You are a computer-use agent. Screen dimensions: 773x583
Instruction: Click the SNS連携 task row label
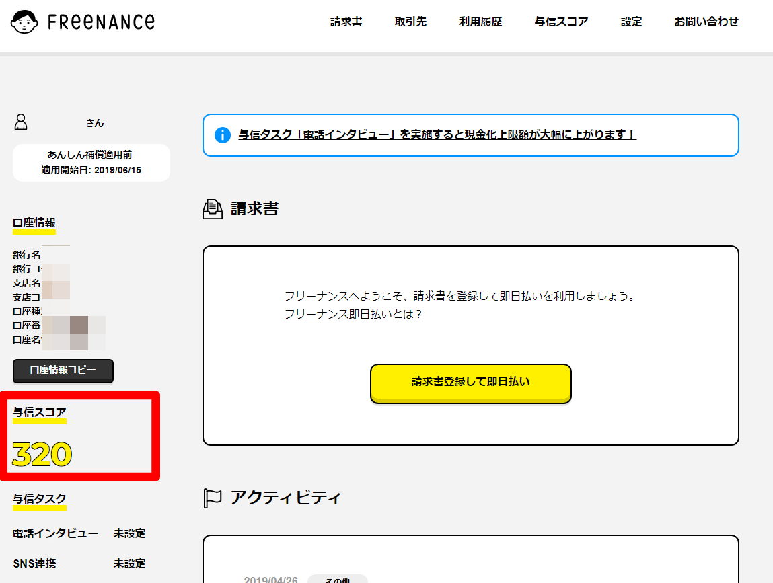pyautogui.click(x=34, y=563)
